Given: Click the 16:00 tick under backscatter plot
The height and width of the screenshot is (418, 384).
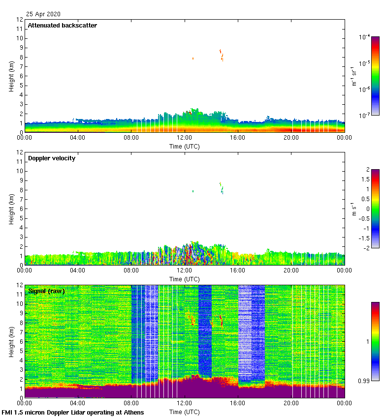Looking at the screenshot, I should point(238,138).
